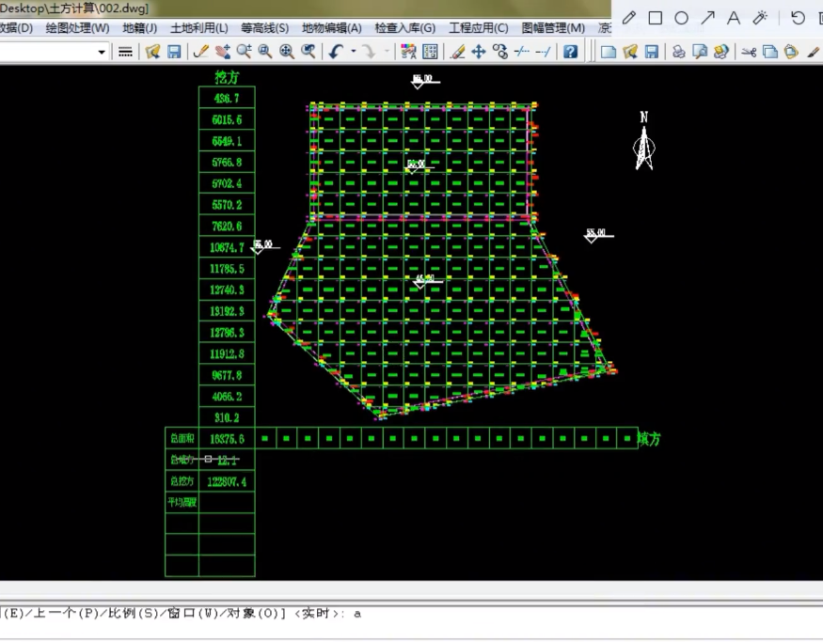Open the 等高线(S) menu
This screenshot has height=642, width=823.
click(264, 28)
